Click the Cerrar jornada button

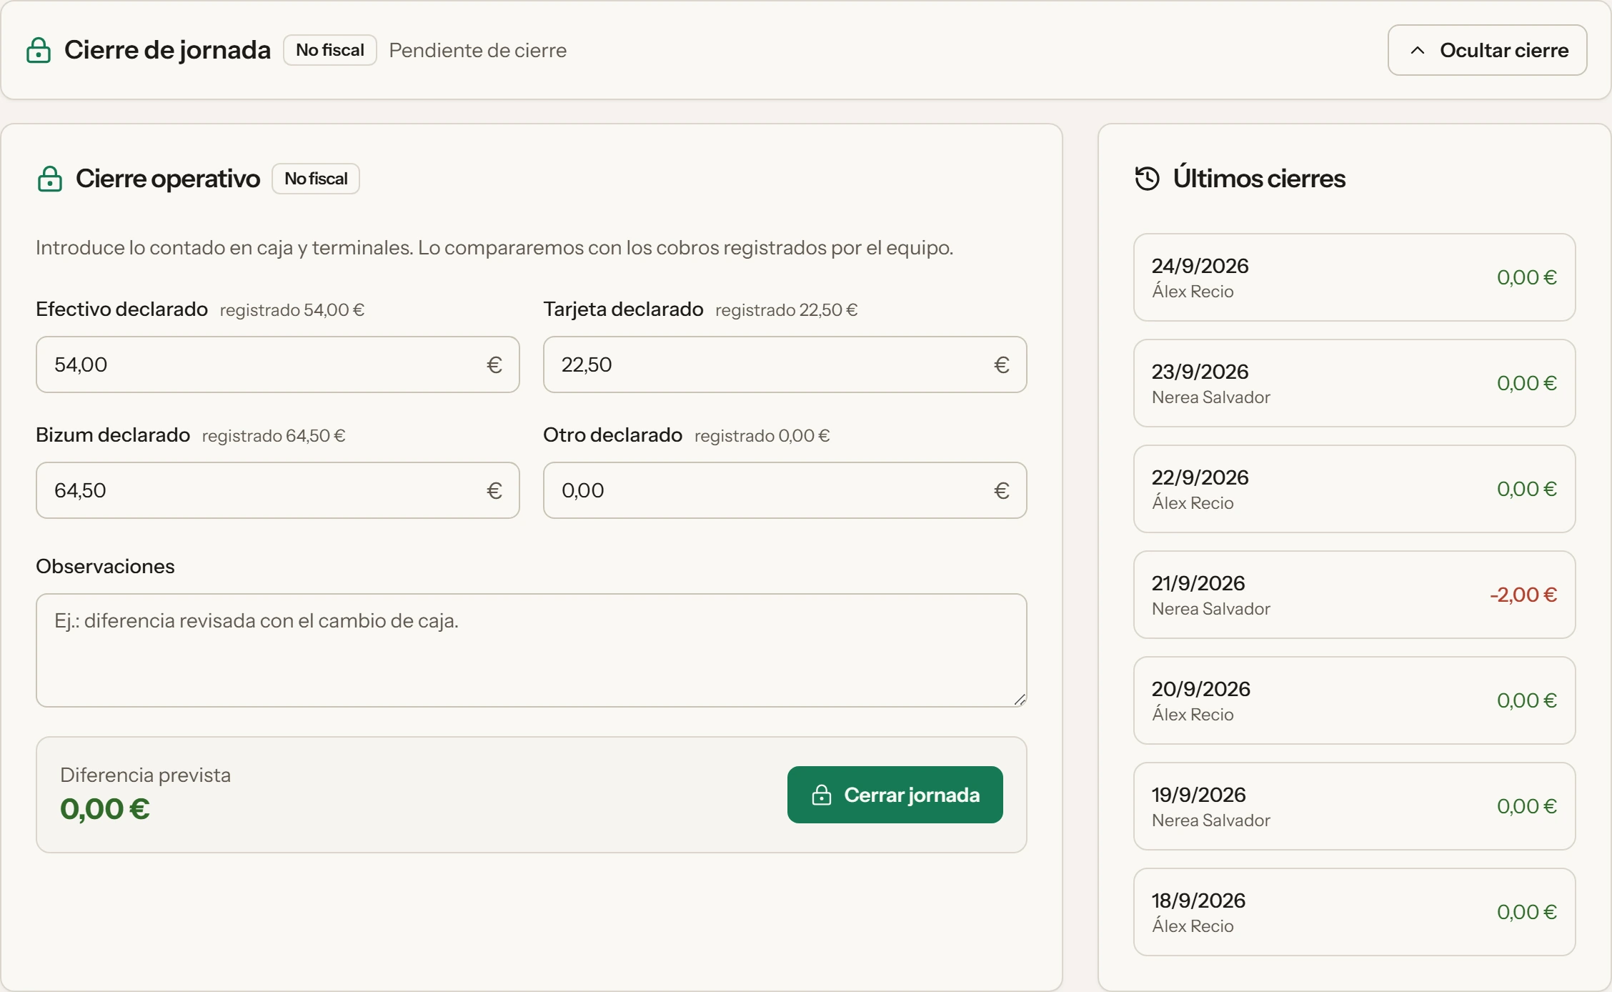click(895, 795)
